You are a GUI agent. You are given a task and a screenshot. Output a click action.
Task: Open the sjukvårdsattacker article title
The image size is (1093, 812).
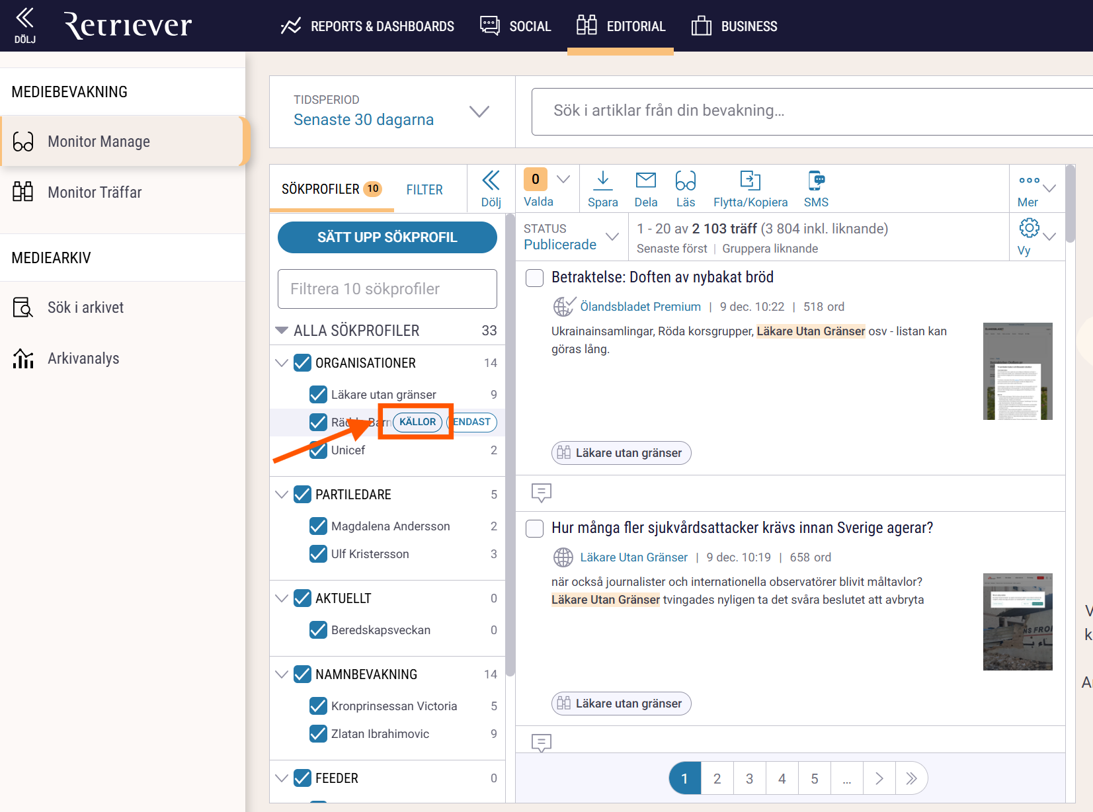click(742, 528)
